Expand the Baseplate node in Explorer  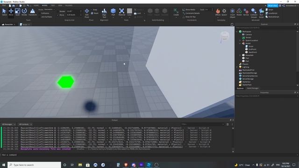tap(240, 55)
